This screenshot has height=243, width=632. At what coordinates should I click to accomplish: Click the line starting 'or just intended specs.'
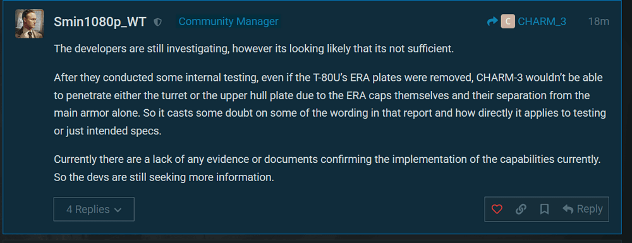[107, 131]
